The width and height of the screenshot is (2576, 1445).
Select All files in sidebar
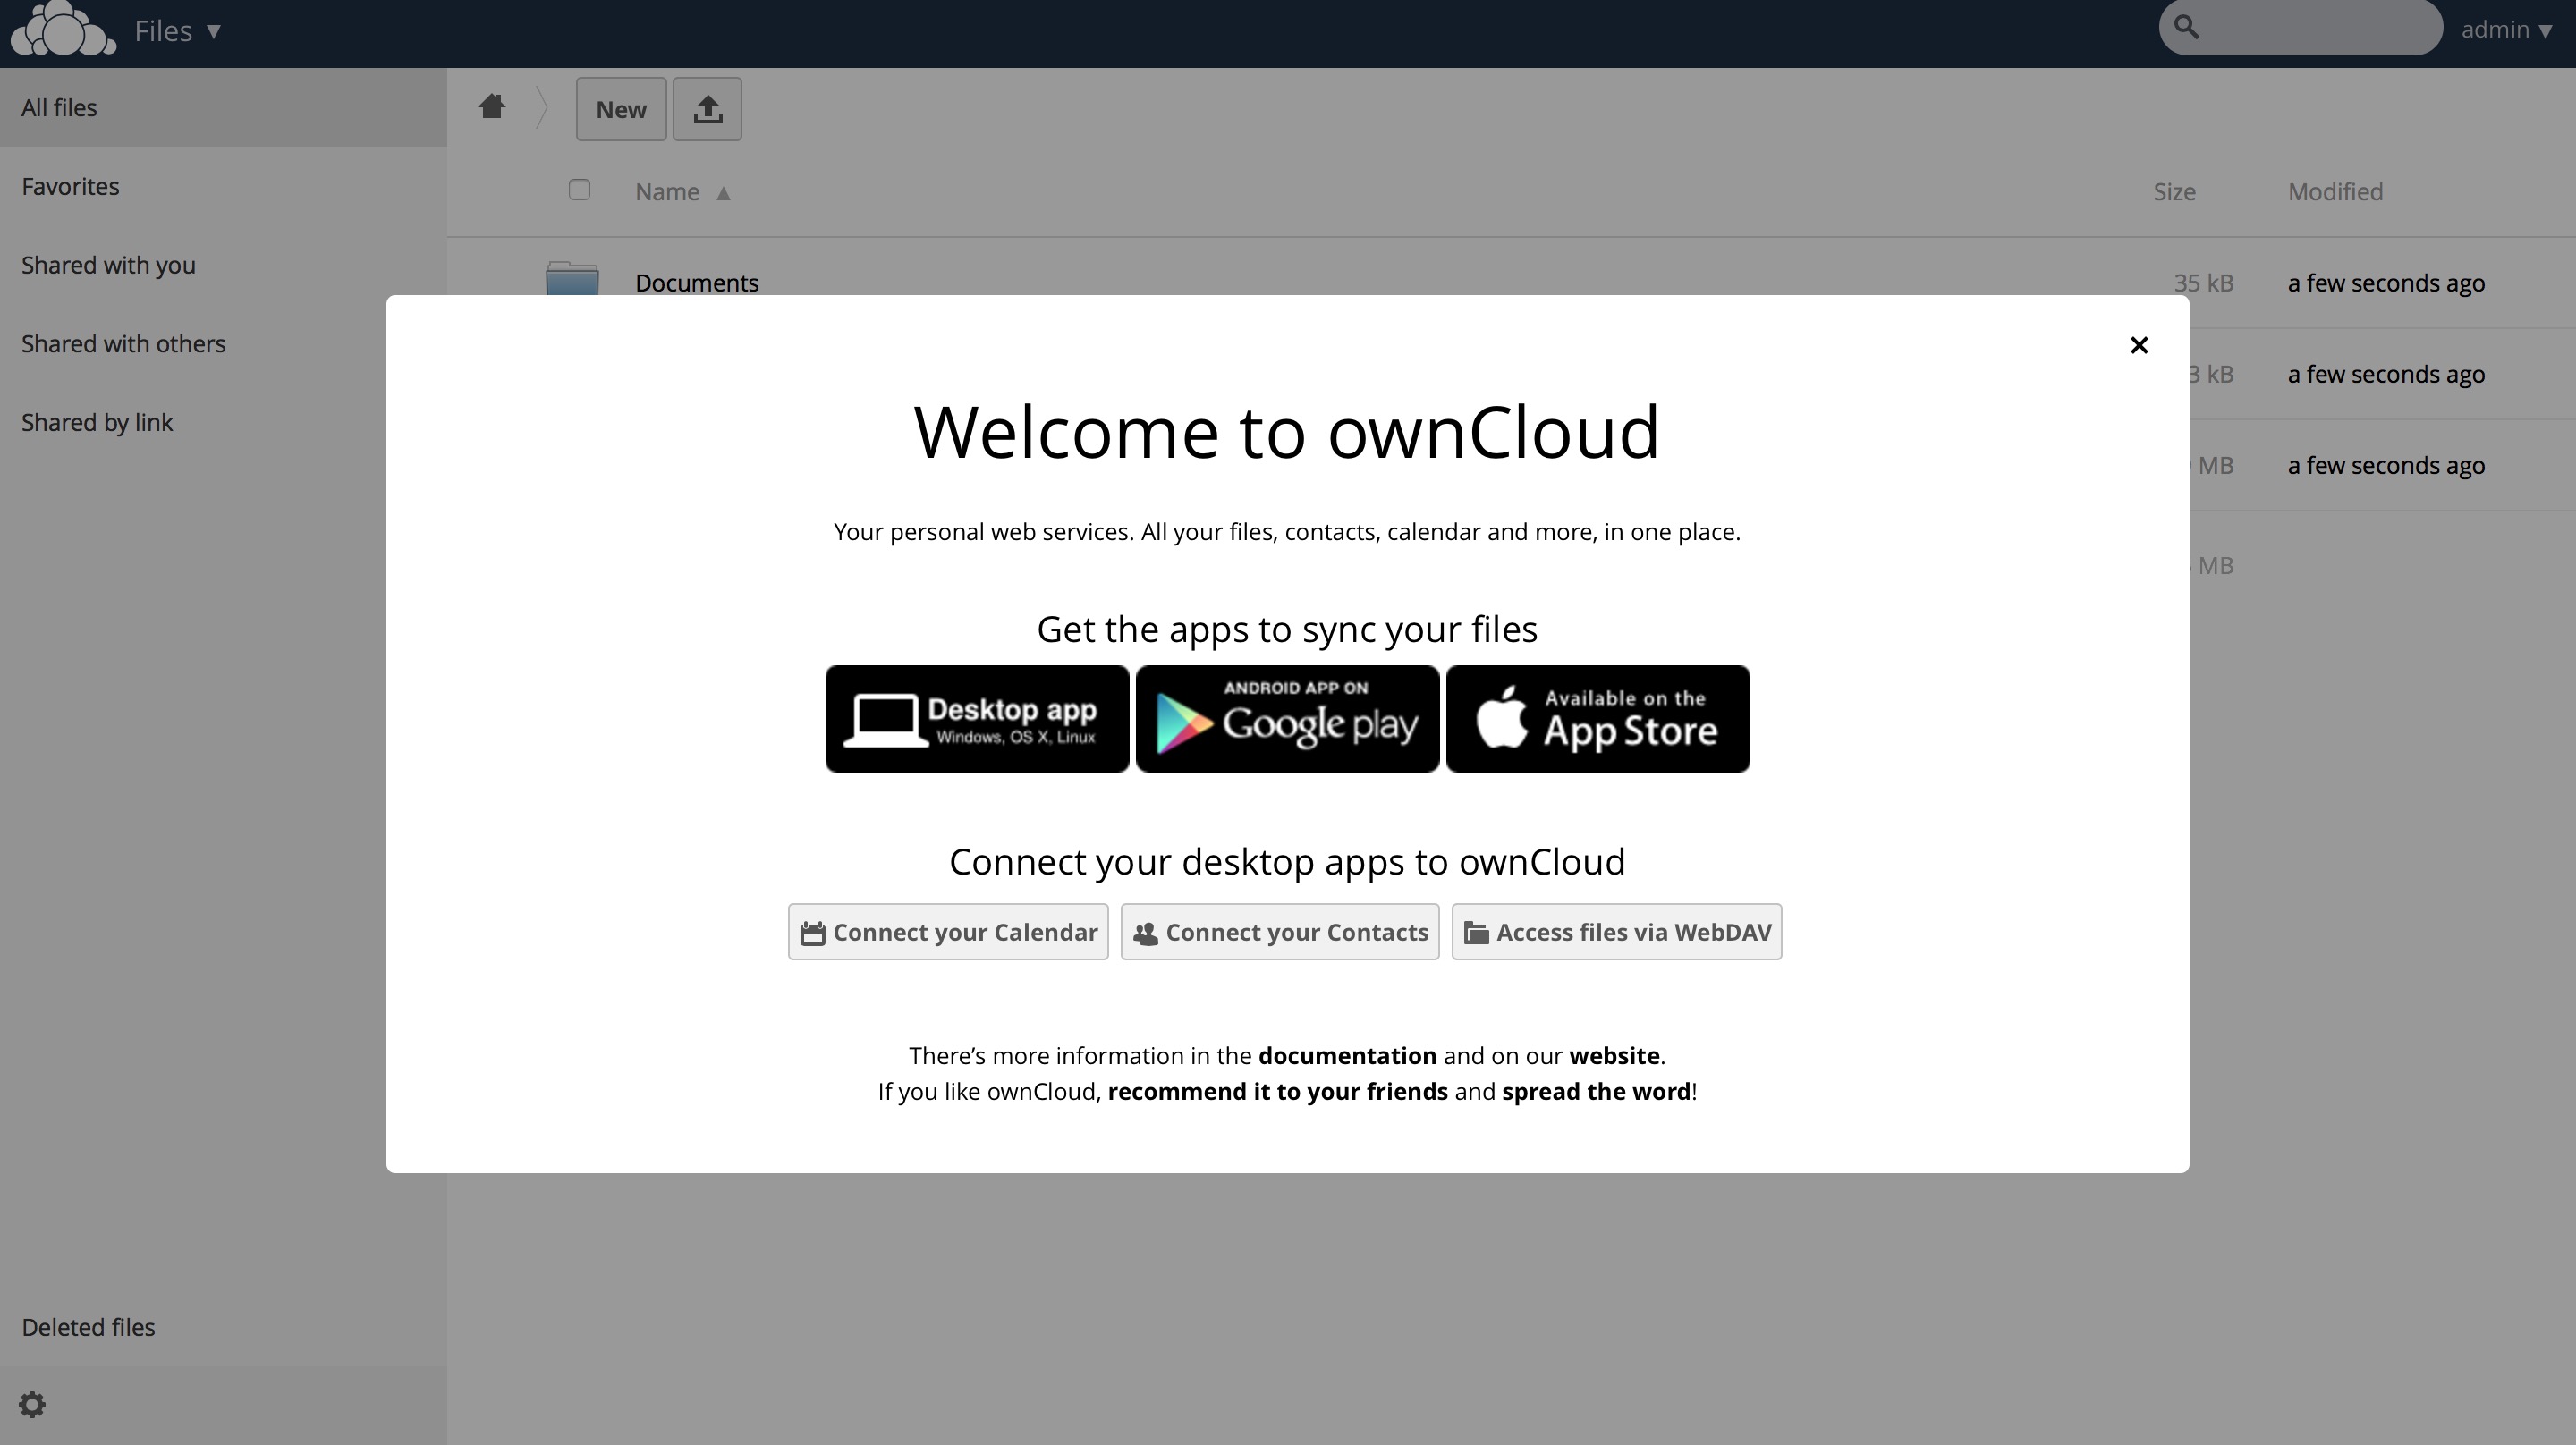pos(223,108)
